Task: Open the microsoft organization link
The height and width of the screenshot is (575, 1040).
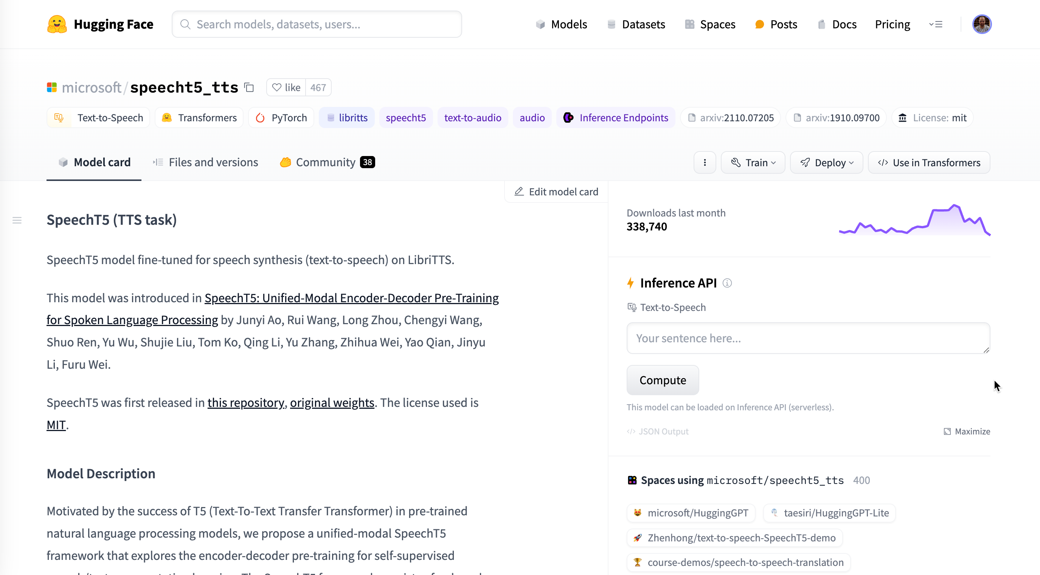Action: pos(91,88)
